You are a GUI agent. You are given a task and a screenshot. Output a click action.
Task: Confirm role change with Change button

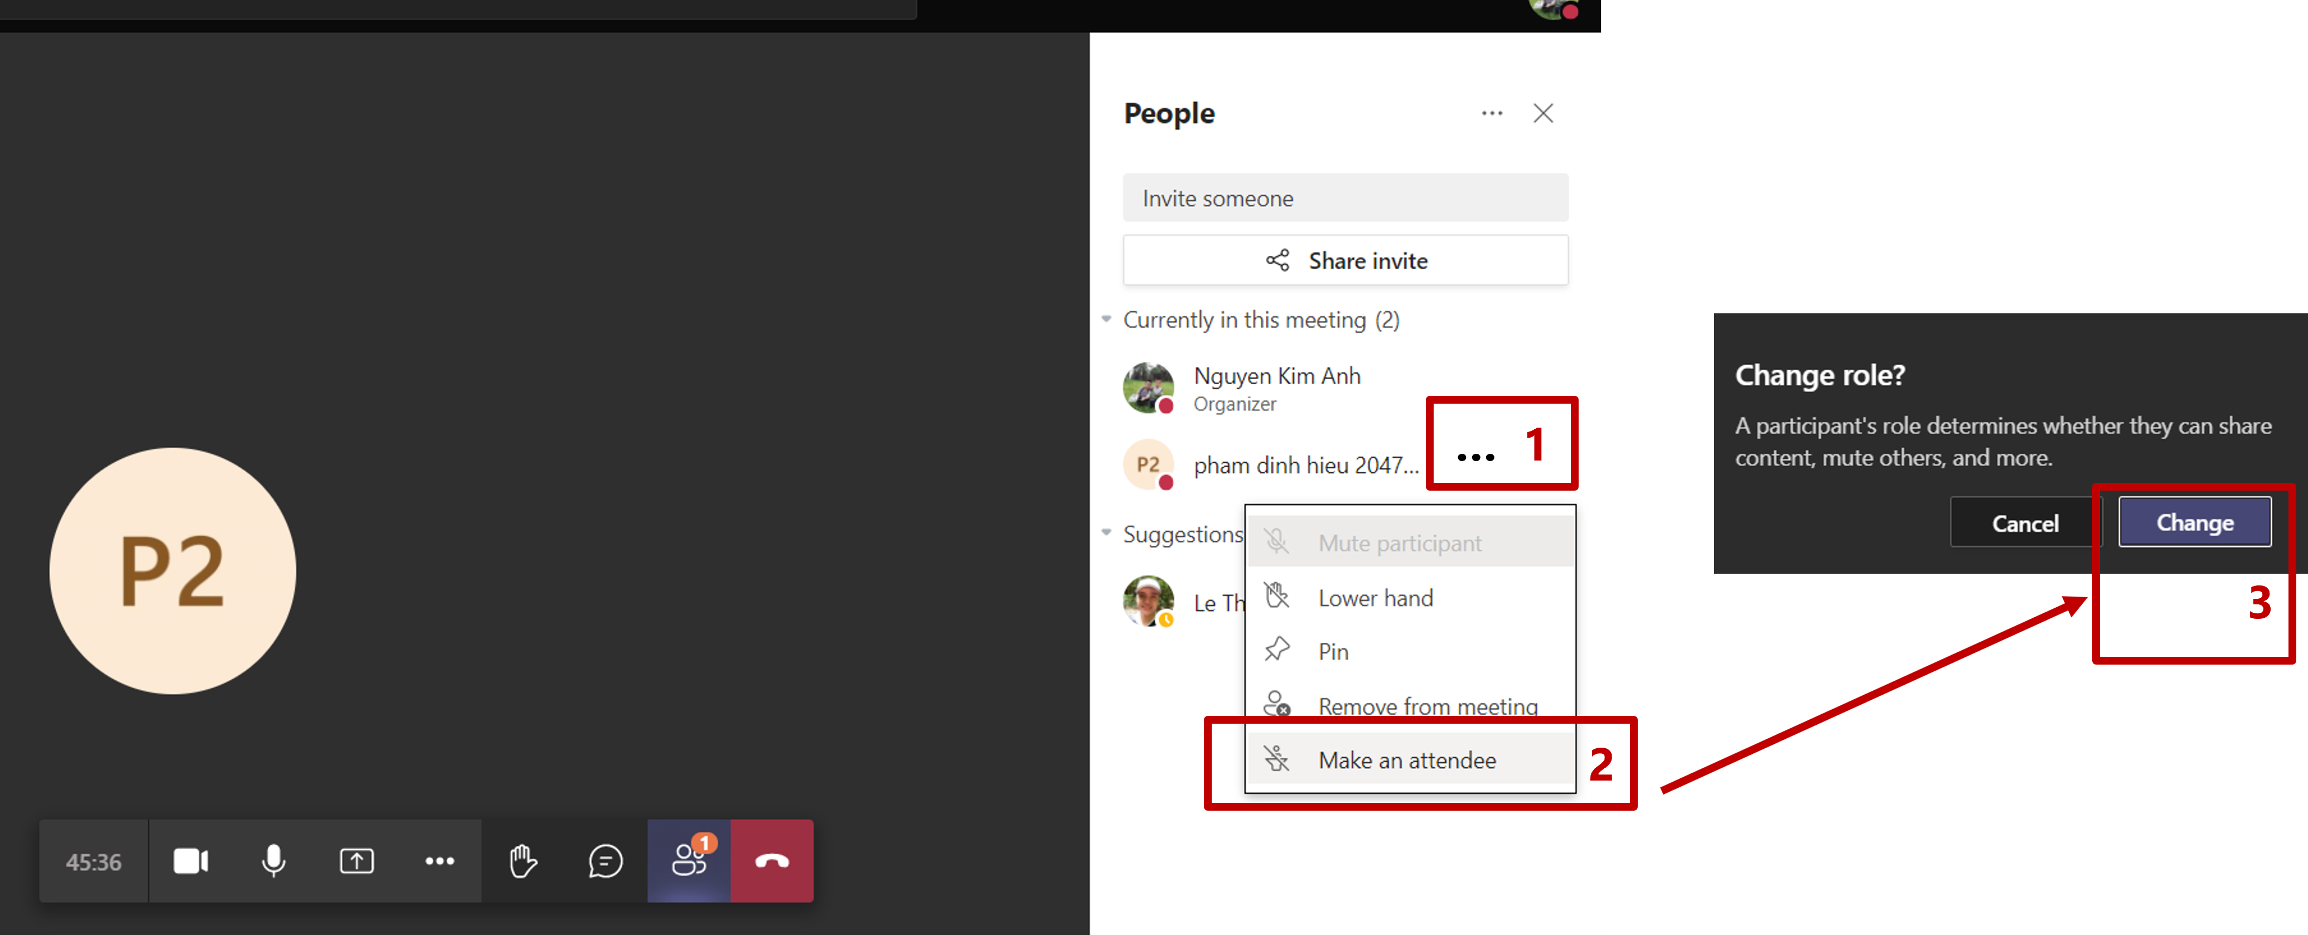coord(2193,522)
